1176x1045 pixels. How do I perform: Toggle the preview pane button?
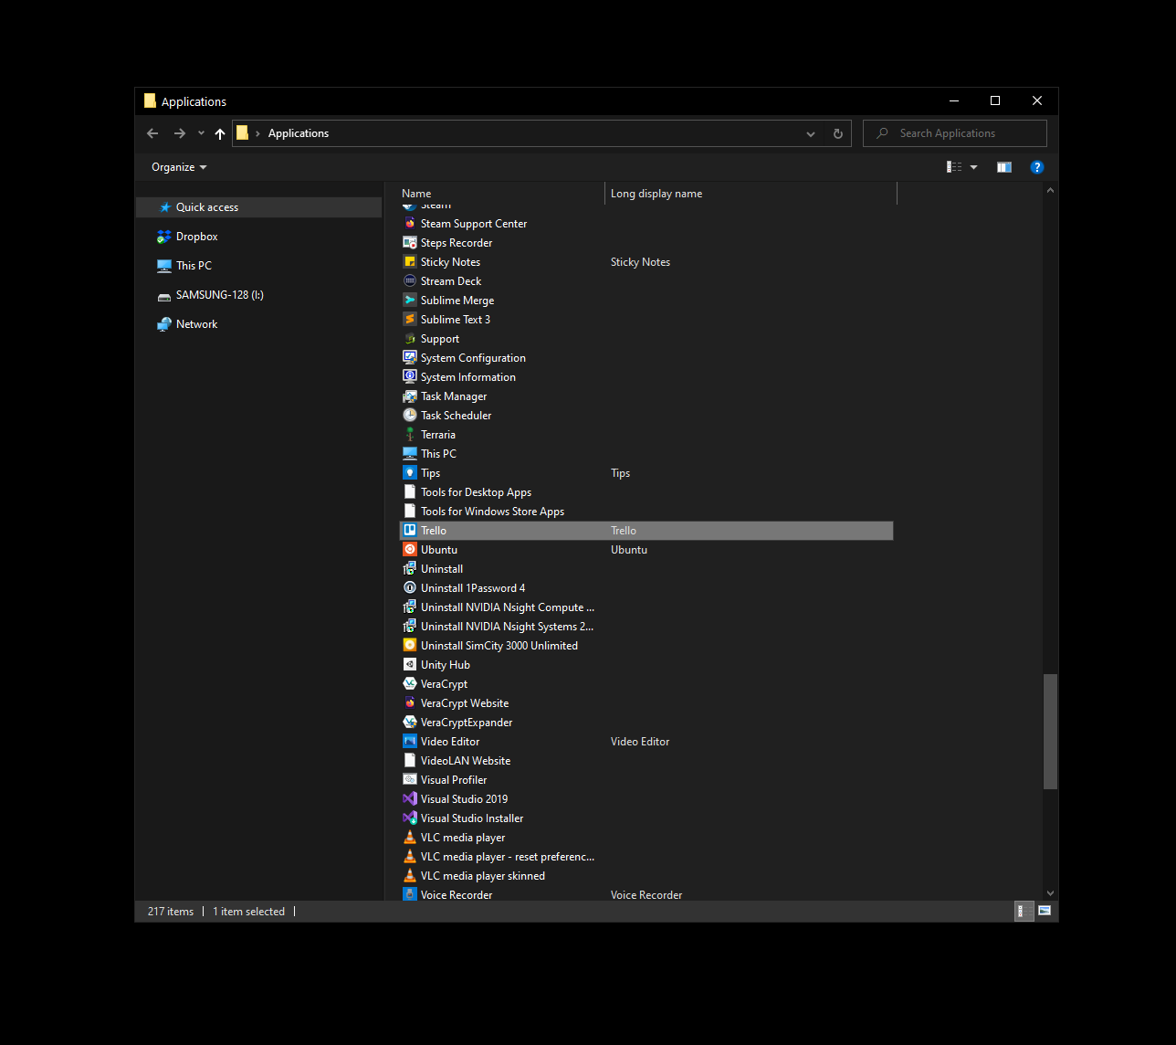point(1004,167)
